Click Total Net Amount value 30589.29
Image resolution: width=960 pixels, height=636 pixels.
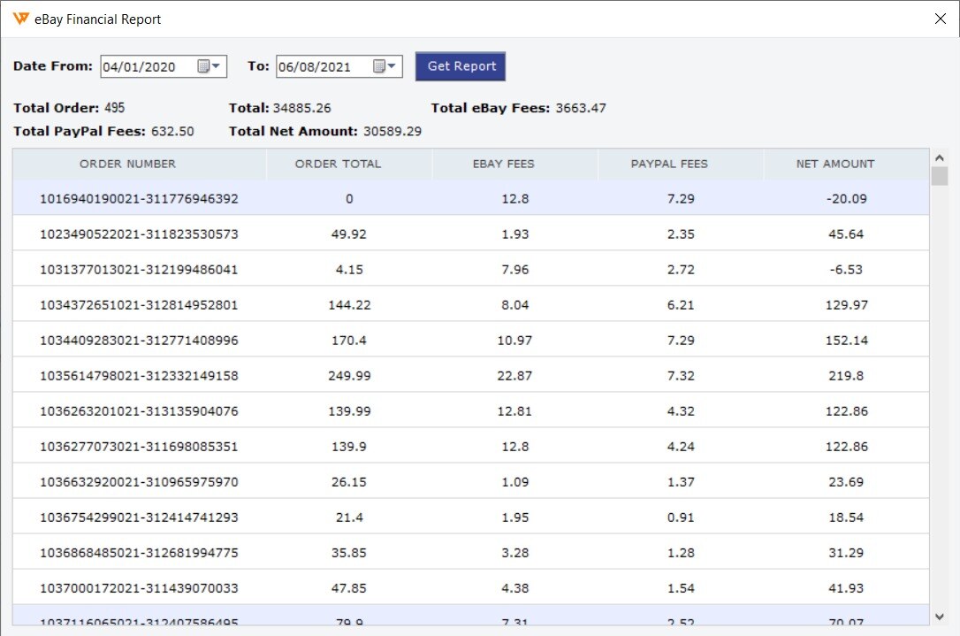coord(392,131)
